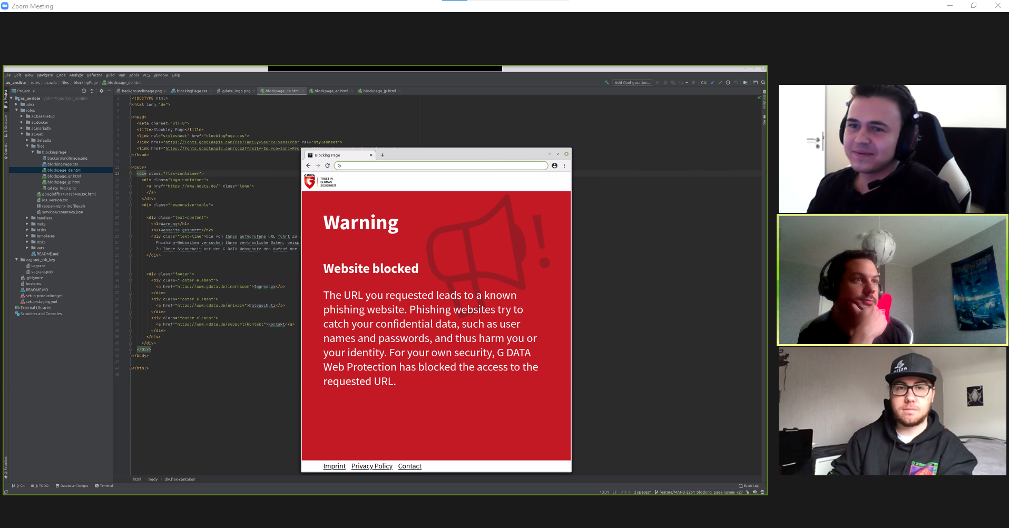Click the browser address bar
This screenshot has height=528, width=1009.
coord(443,165)
